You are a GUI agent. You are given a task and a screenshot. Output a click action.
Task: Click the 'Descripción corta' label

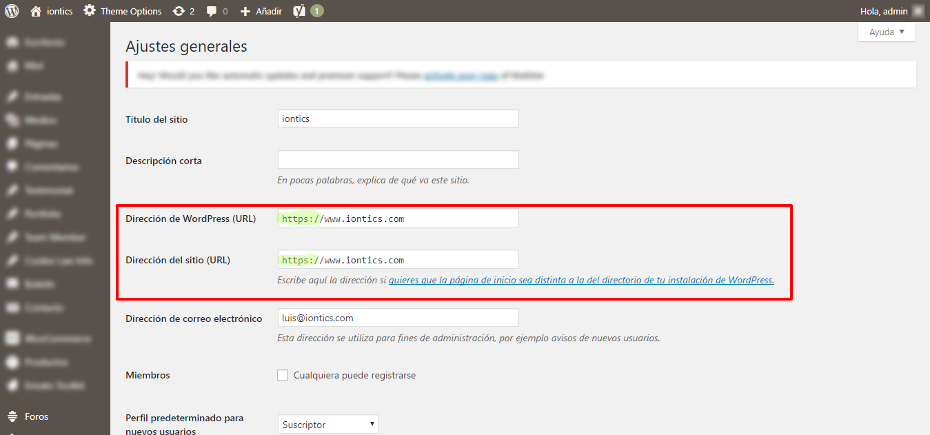click(163, 161)
